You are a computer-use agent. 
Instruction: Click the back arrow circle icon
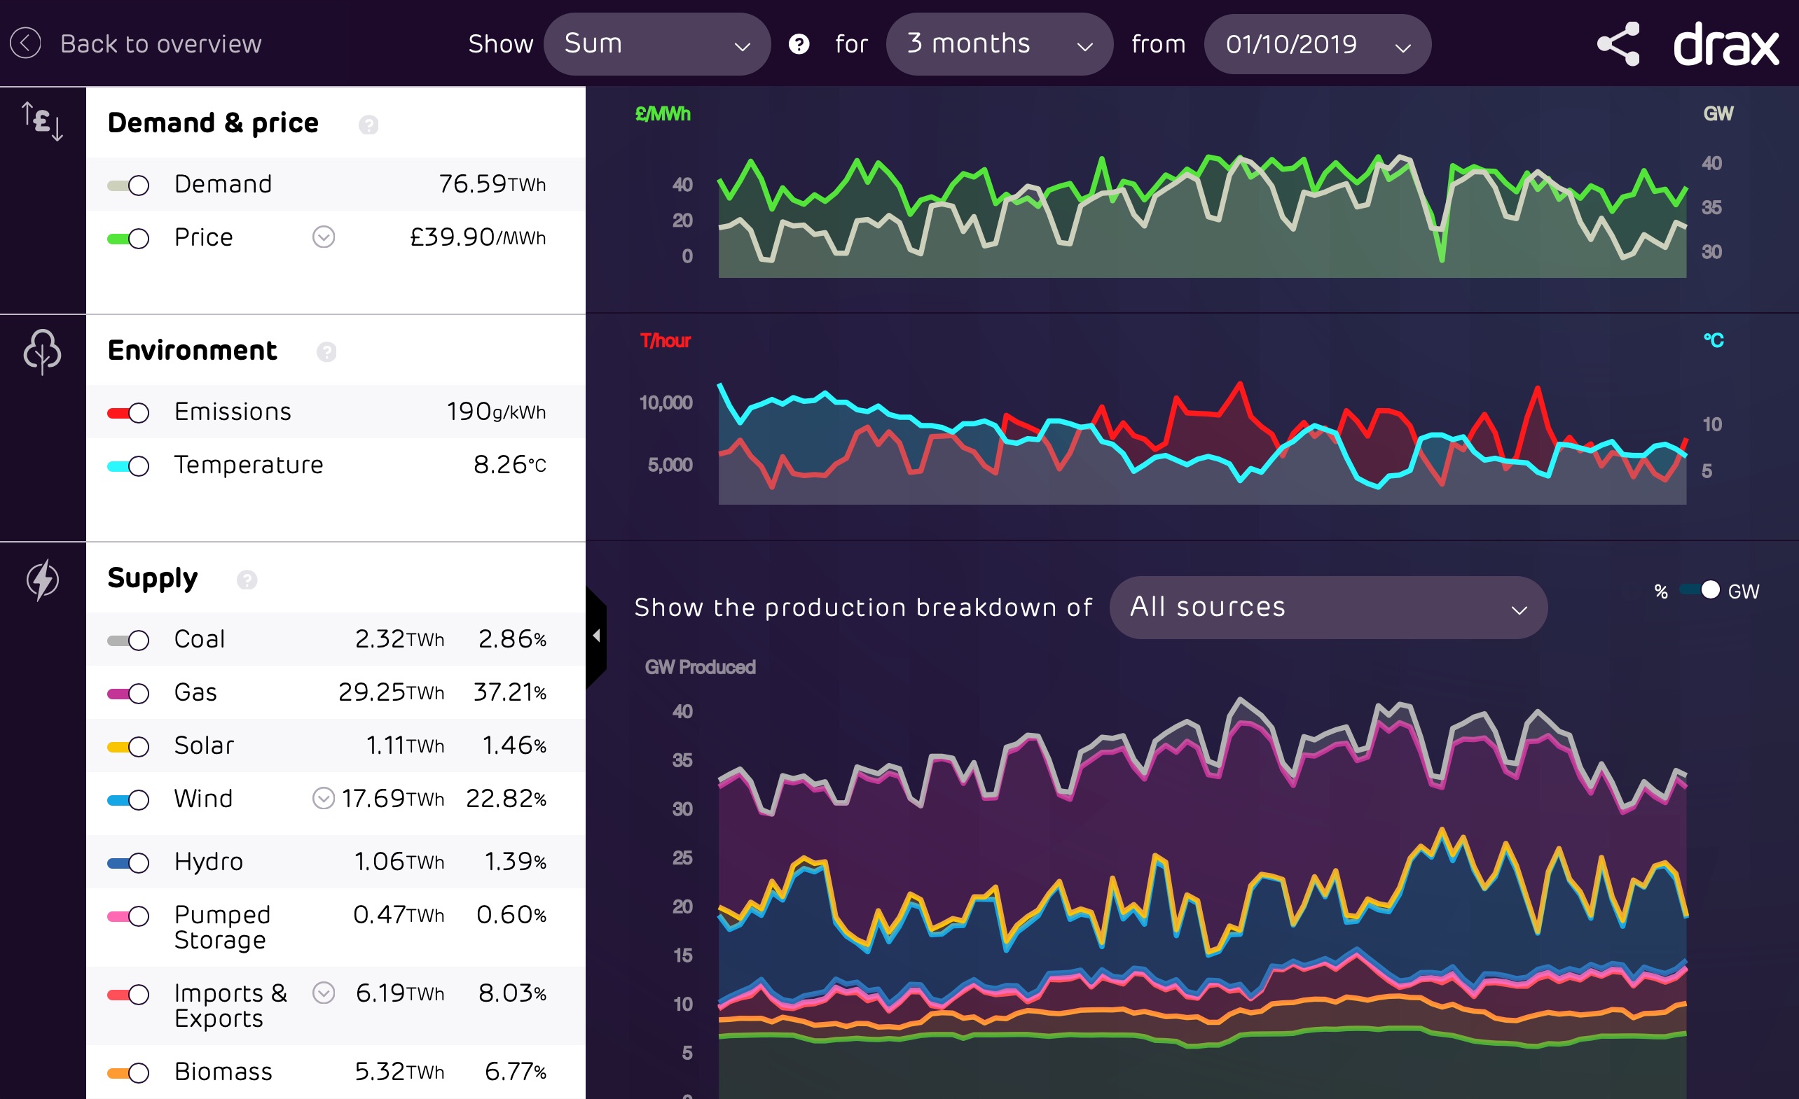[x=25, y=43]
